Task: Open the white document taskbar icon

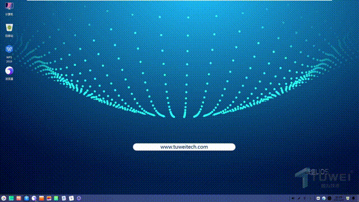Action: pyautogui.click(x=71, y=198)
